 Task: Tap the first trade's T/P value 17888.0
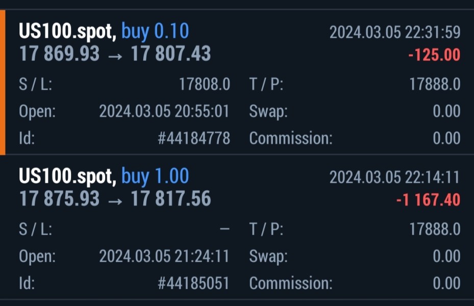point(435,84)
